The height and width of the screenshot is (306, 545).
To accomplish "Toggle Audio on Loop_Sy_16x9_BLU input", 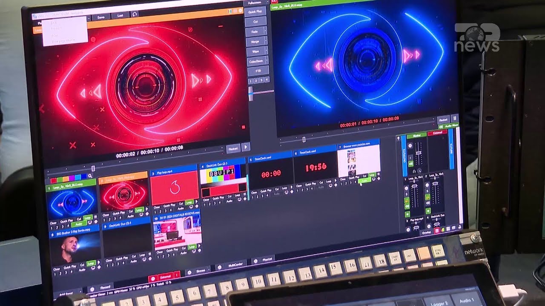I will pos(79,224).
